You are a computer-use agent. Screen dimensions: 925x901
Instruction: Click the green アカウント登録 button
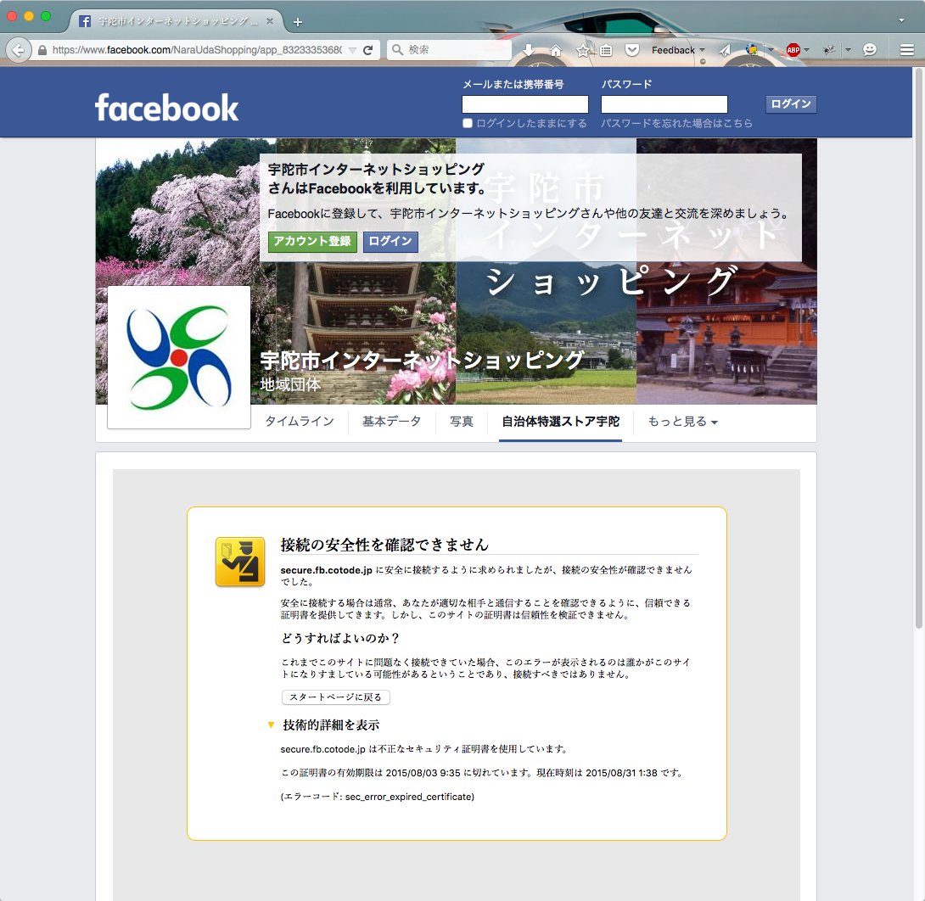pyautogui.click(x=312, y=241)
